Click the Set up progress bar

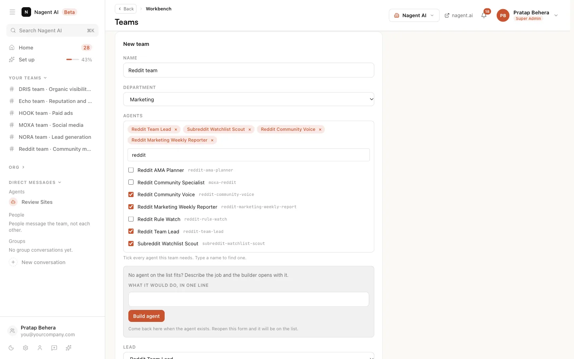(72, 59)
